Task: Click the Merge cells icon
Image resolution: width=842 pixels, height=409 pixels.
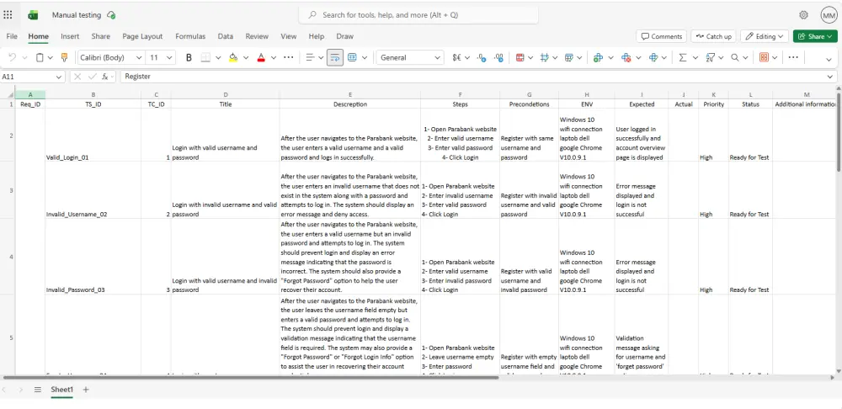Action: tap(352, 57)
